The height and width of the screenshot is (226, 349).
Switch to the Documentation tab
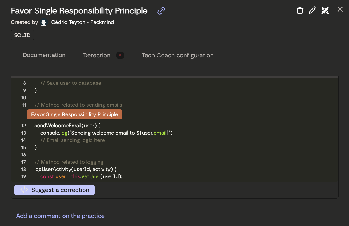(x=44, y=55)
